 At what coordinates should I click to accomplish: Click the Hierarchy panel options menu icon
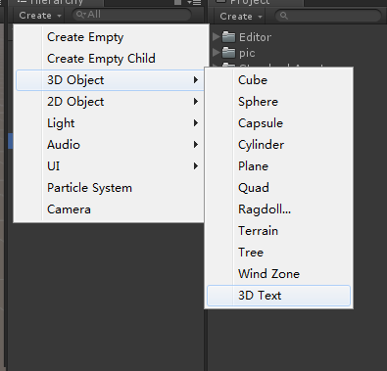tap(194, 3)
